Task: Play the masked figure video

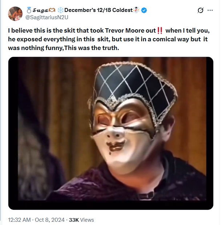Action: coord(110,133)
